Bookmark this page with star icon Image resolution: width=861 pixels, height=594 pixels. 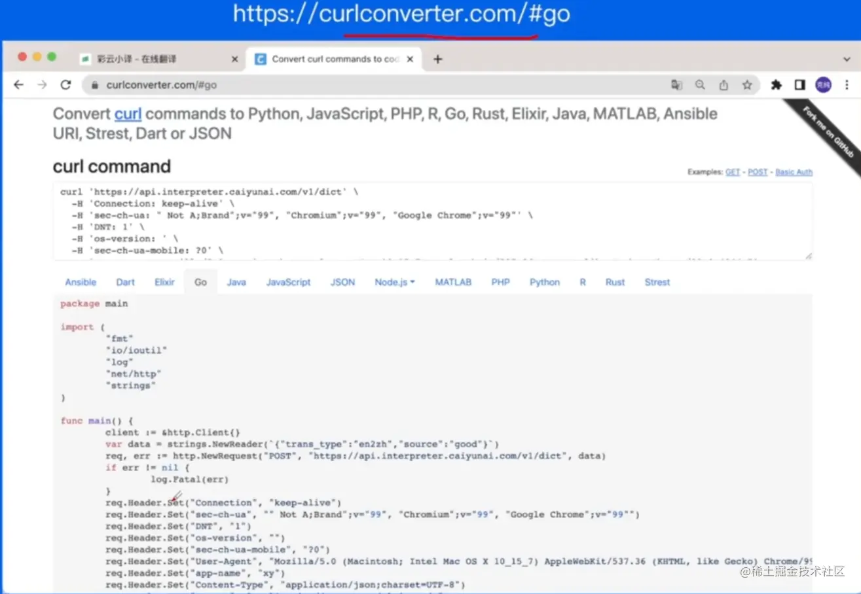pos(747,85)
